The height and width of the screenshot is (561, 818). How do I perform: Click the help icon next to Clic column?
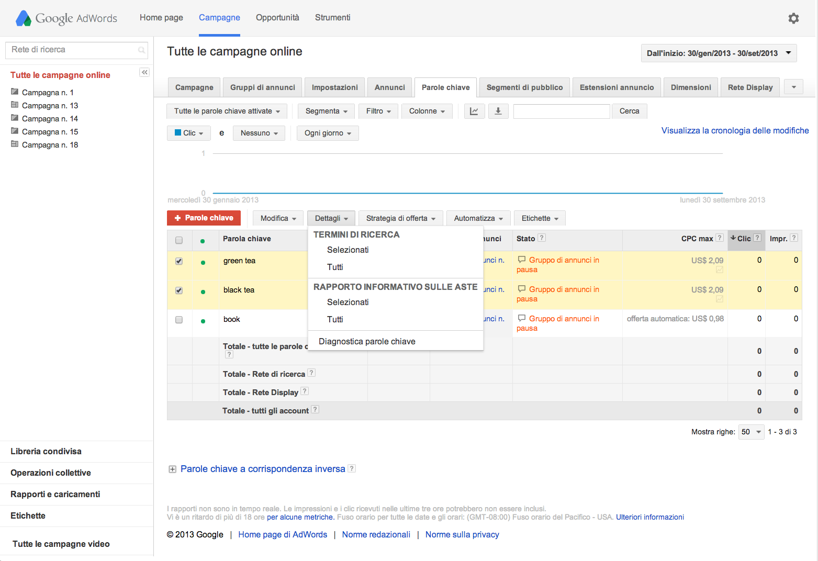click(x=757, y=238)
